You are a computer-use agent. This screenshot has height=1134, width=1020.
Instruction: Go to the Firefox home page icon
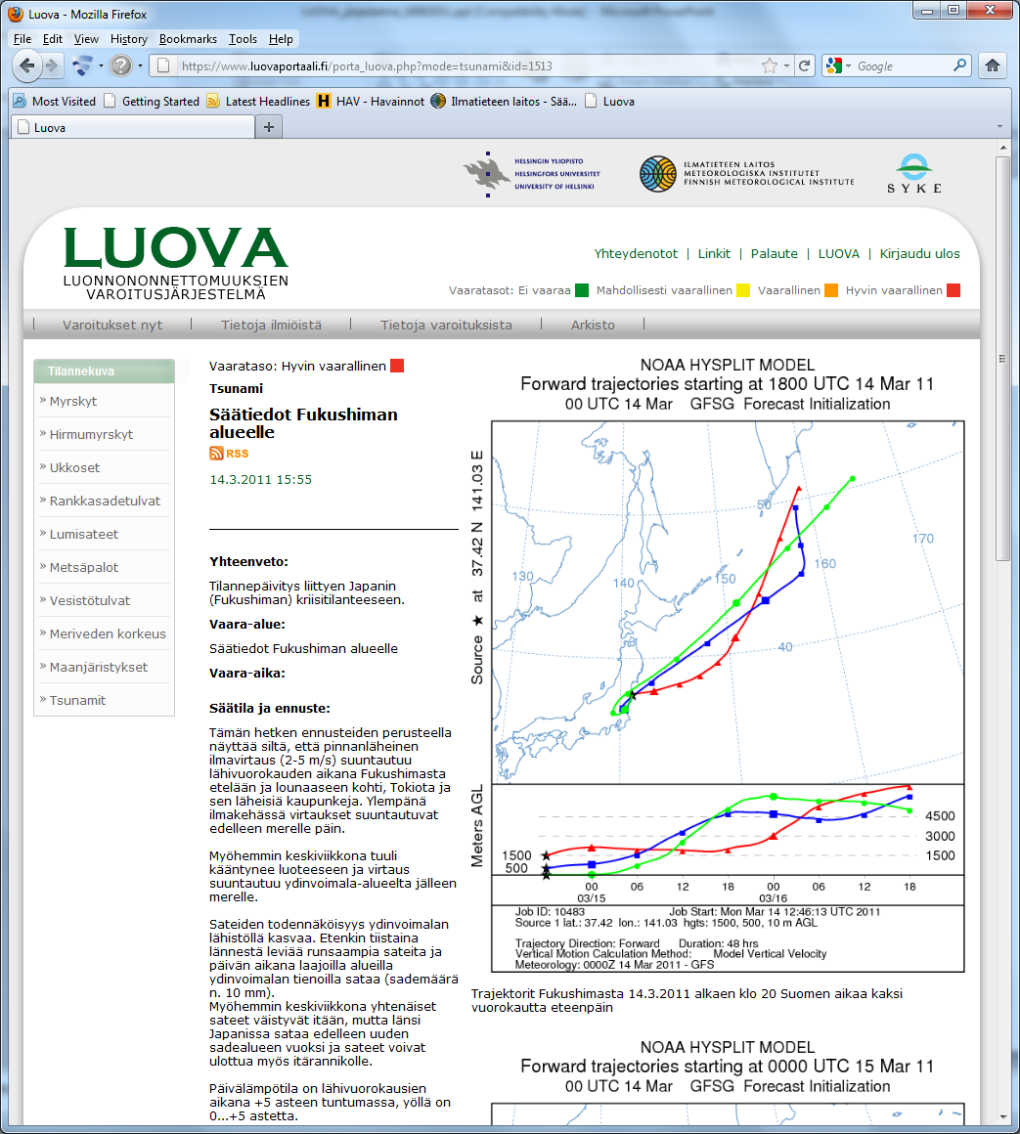pos(993,65)
